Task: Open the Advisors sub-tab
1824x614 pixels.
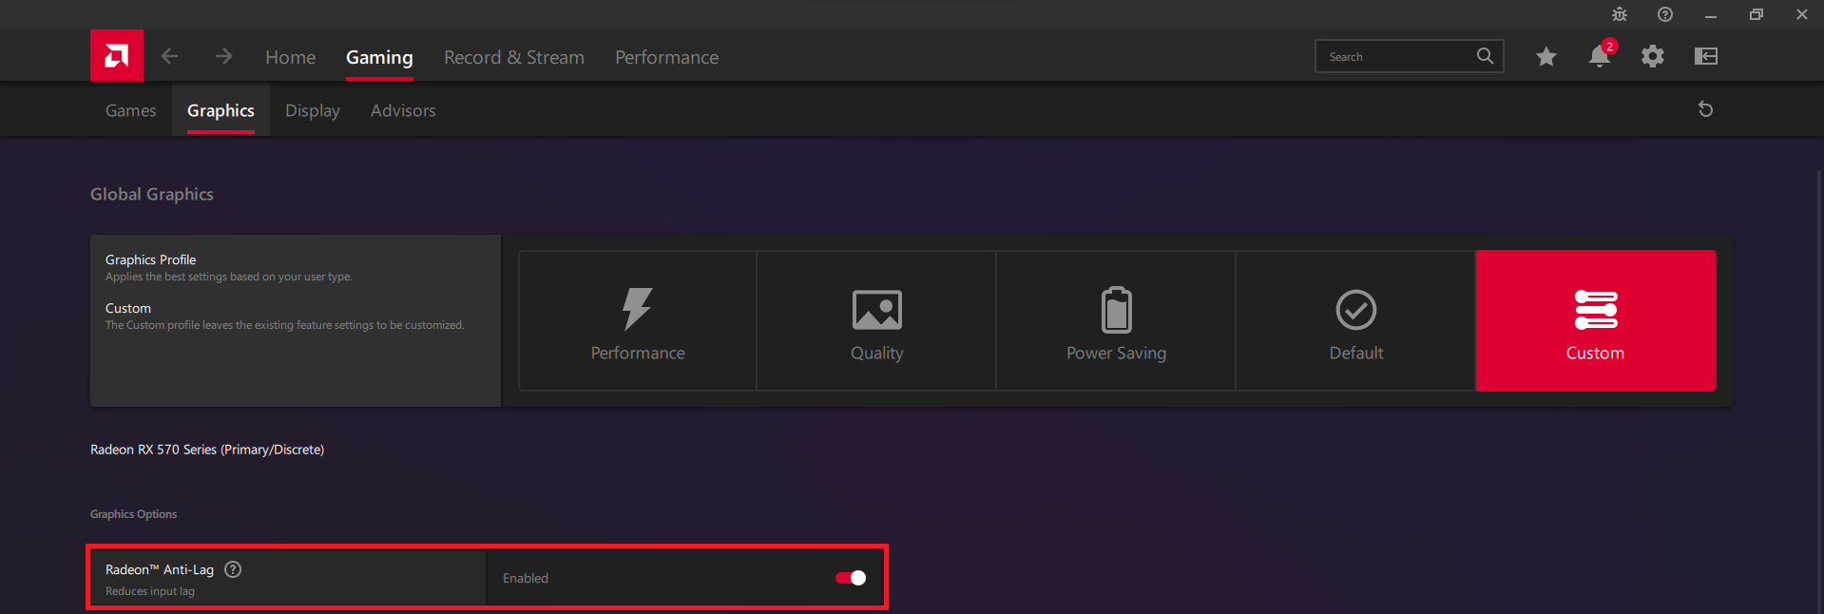Action: tap(403, 110)
